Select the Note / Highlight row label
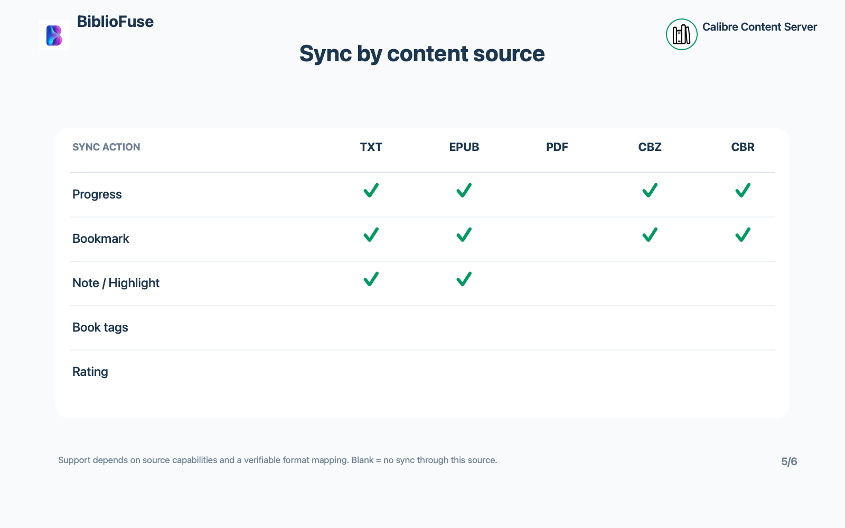The width and height of the screenshot is (845, 528). pos(116,283)
